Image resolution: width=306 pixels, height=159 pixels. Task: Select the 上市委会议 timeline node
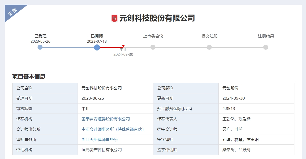click(153, 47)
